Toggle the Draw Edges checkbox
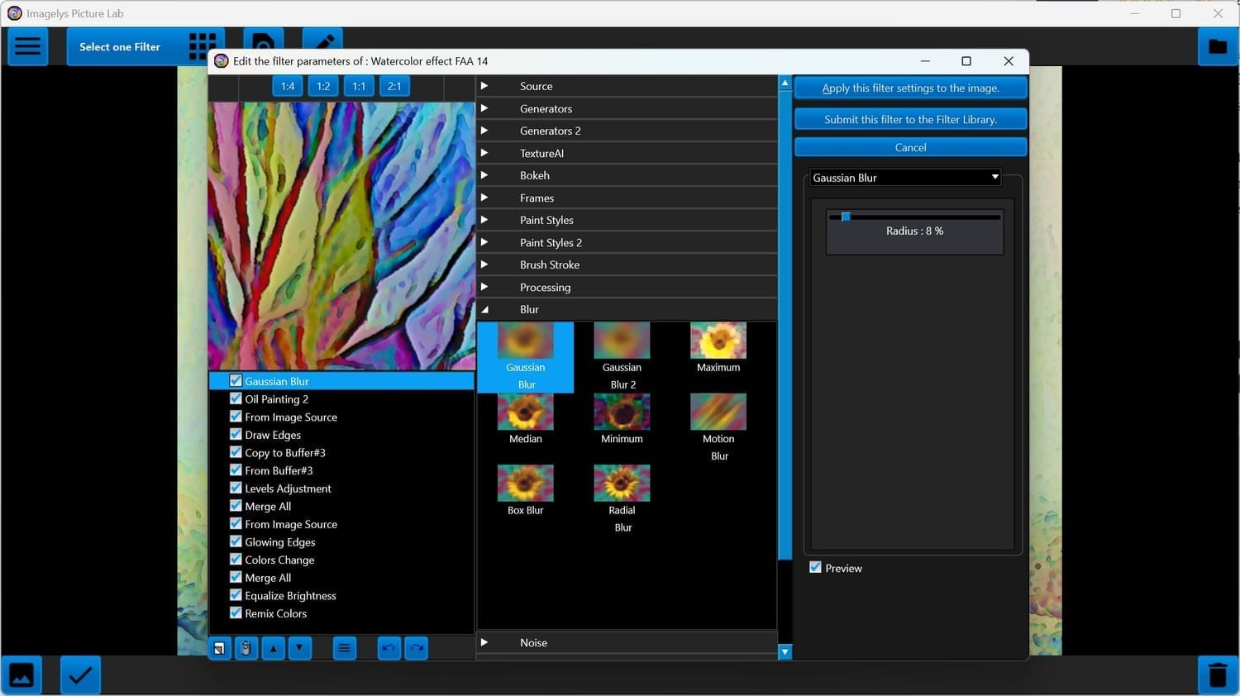Image resolution: width=1240 pixels, height=696 pixels. pyautogui.click(x=236, y=434)
